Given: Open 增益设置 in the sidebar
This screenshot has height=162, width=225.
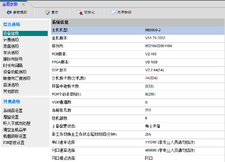Looking at the screenshot, I should [11, 117].
